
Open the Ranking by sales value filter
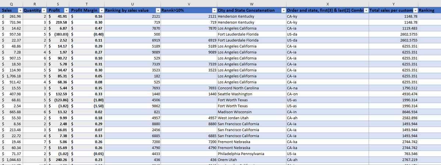[x=158, y=10]
